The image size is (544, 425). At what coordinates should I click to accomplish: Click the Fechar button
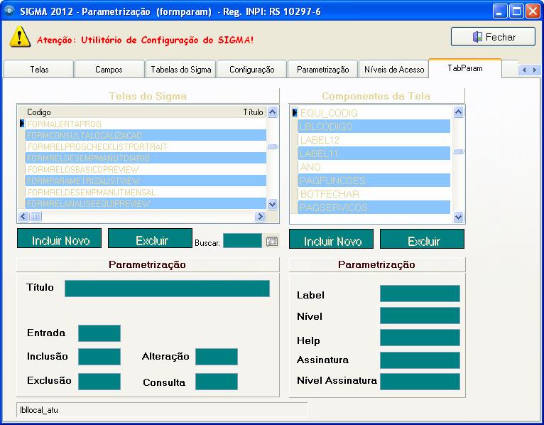coord(493,37)
